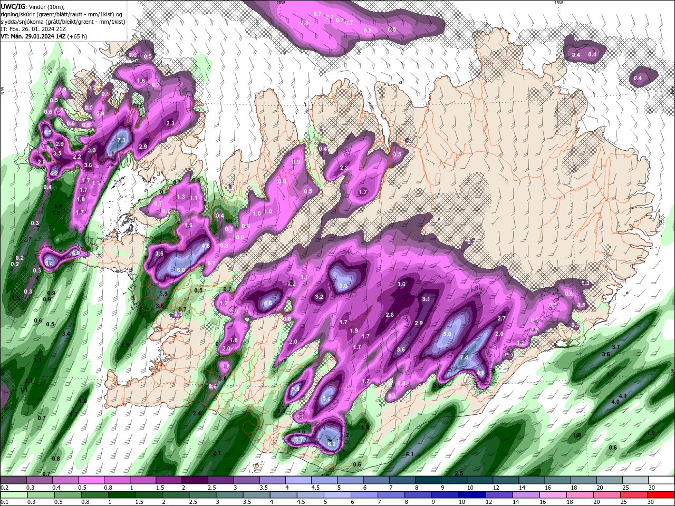Select the dark purple 2 swatch in the snow legend

click(x=194, y=480)
